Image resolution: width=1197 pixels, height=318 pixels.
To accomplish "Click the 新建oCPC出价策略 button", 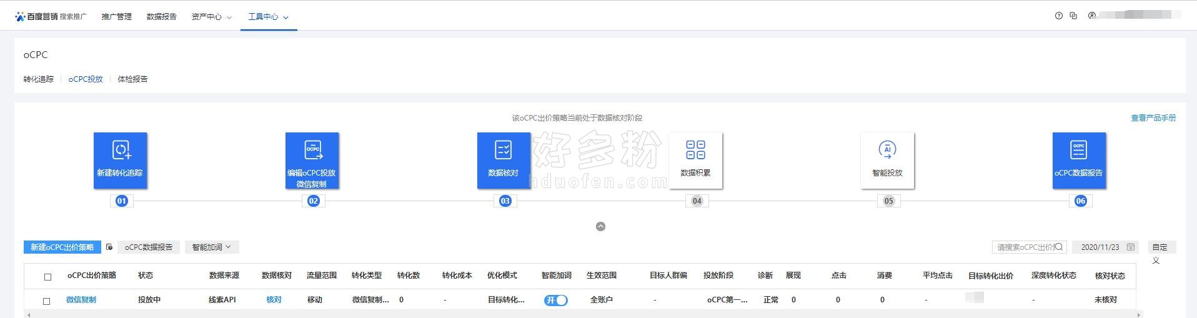I will click(x=62, y=247).
